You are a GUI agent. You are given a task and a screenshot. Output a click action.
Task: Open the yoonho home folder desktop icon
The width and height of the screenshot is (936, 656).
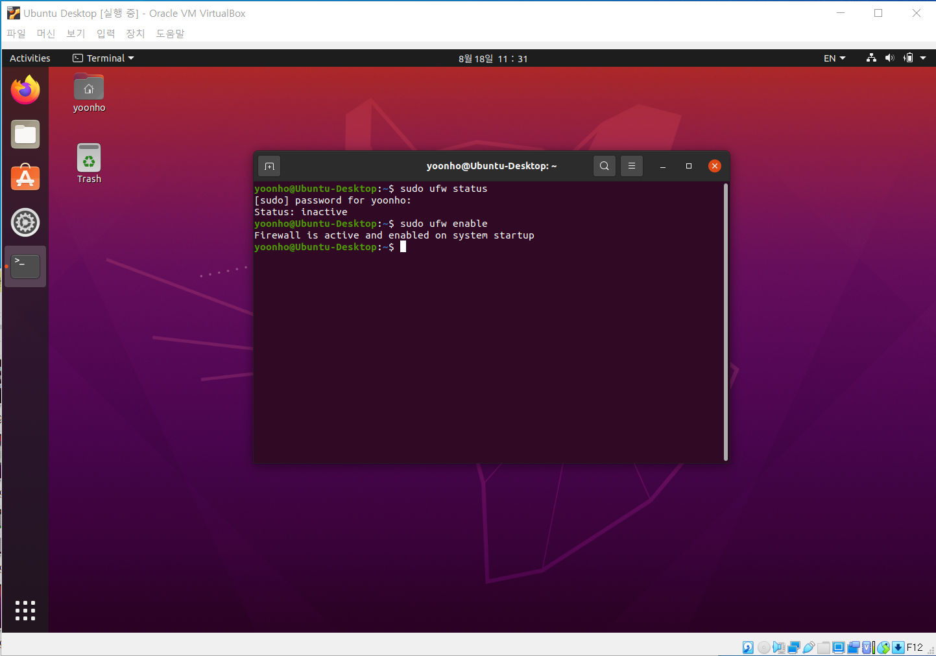(x=89, y=93)
